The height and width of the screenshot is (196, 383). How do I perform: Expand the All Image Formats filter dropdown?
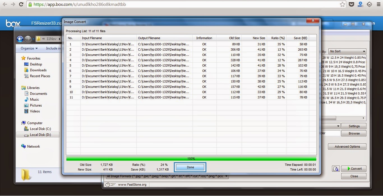(226, 176)
